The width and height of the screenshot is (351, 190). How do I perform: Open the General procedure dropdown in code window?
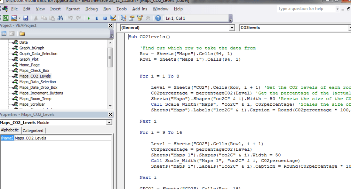click(232, 27)
